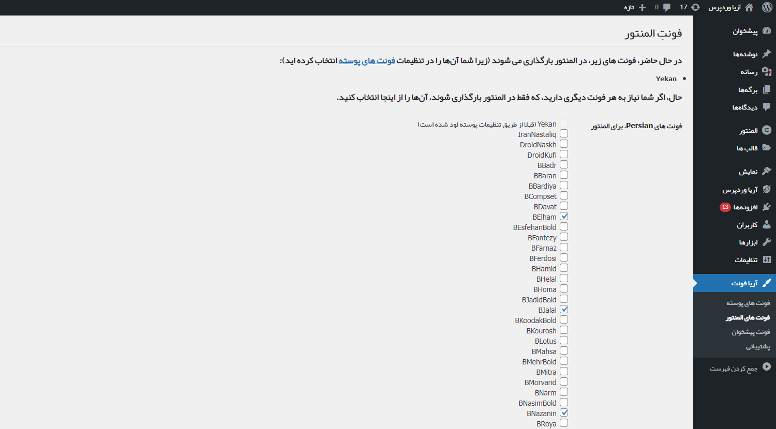Click the Elementor icon beside المنتور
The height and width of the screenshot is (429, 776).
[766, 130]
